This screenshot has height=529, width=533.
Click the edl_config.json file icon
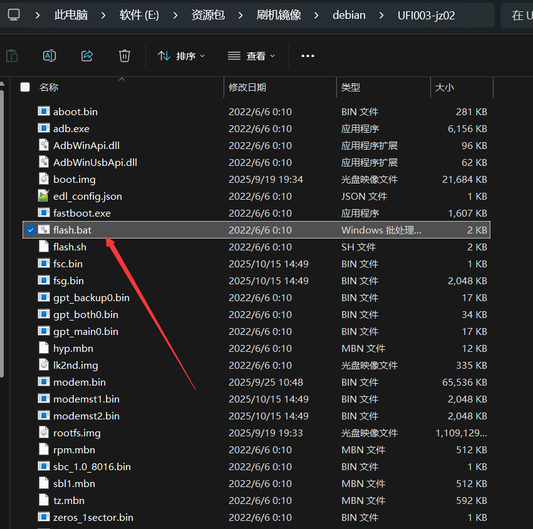(43, 196)
